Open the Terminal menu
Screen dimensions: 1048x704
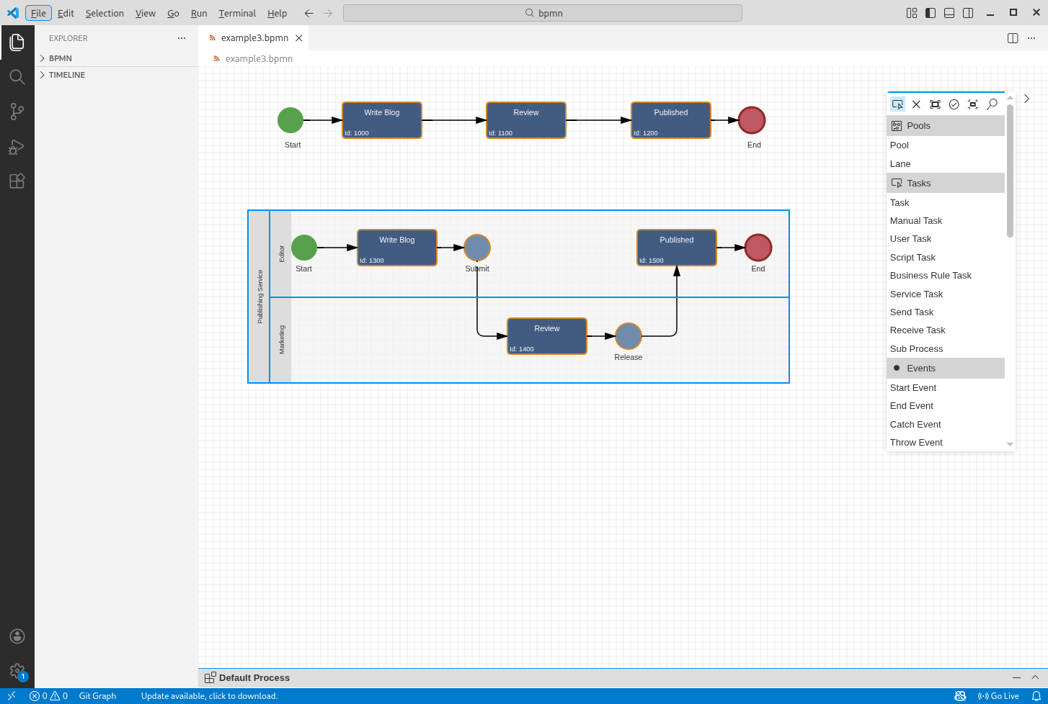(237, 13)
